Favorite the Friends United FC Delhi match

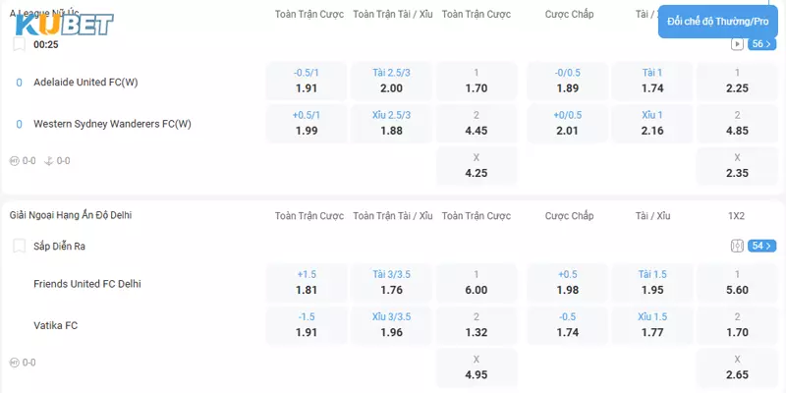20,246
